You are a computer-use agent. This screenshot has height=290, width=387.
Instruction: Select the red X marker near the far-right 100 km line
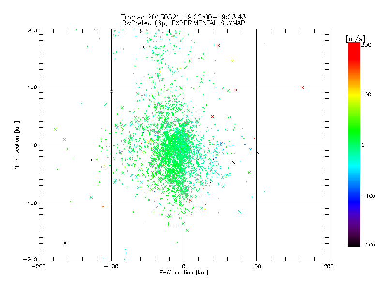302,87
